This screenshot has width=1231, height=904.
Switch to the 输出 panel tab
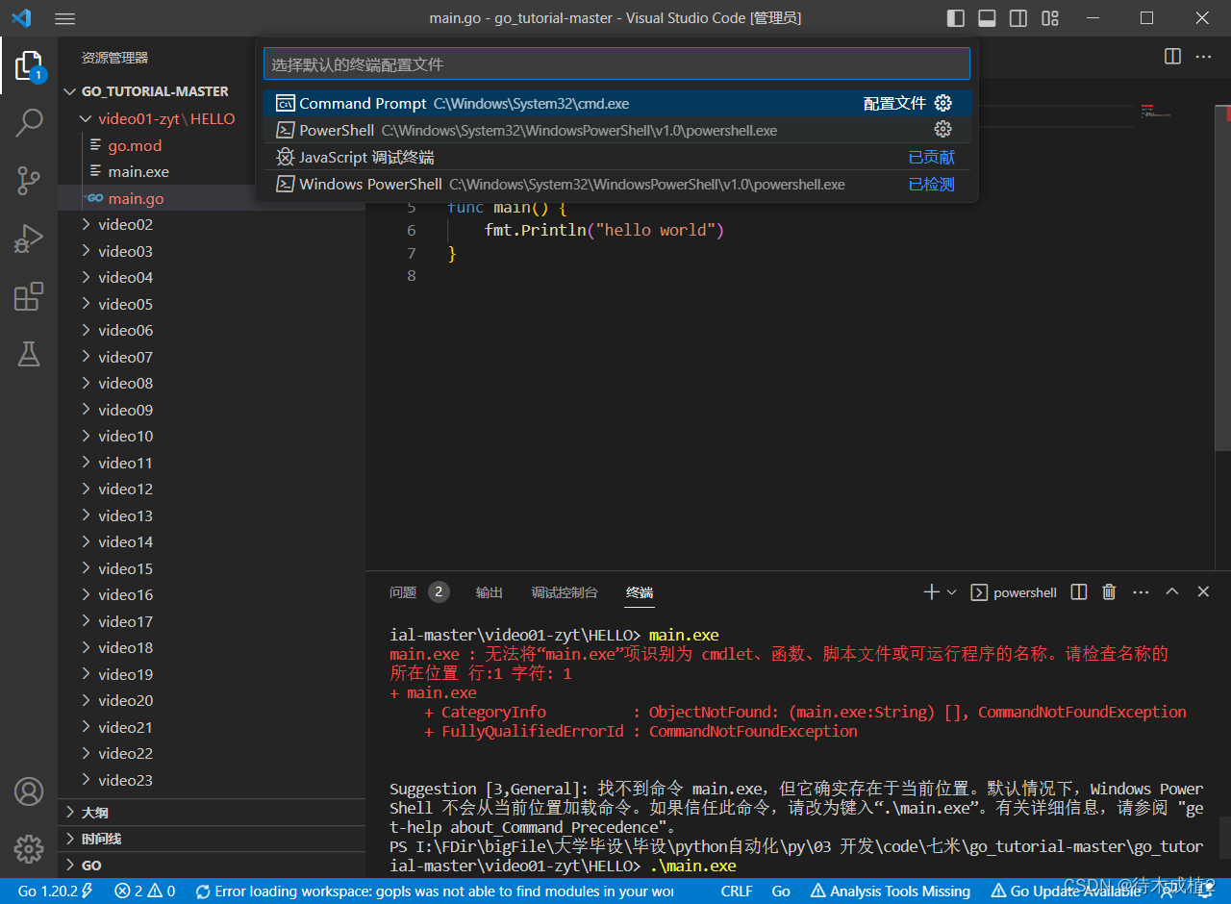tap(490, 592)
